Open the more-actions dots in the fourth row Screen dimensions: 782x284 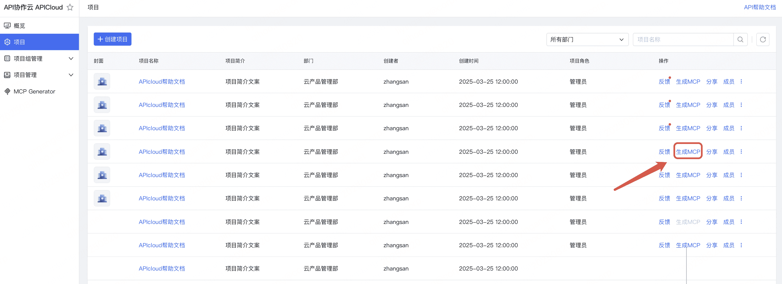(741, 152)
